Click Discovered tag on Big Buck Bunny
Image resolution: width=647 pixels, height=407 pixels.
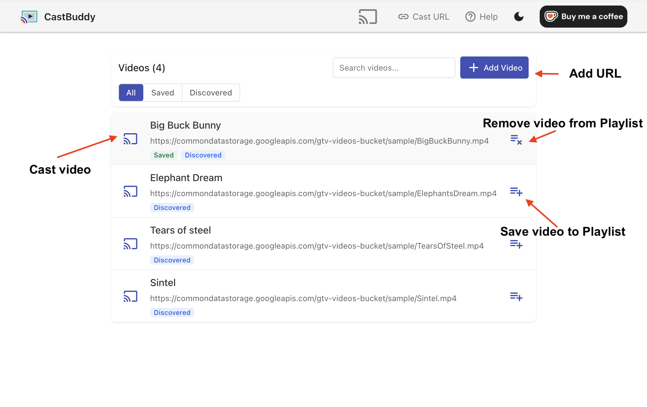tap(203, 155)
